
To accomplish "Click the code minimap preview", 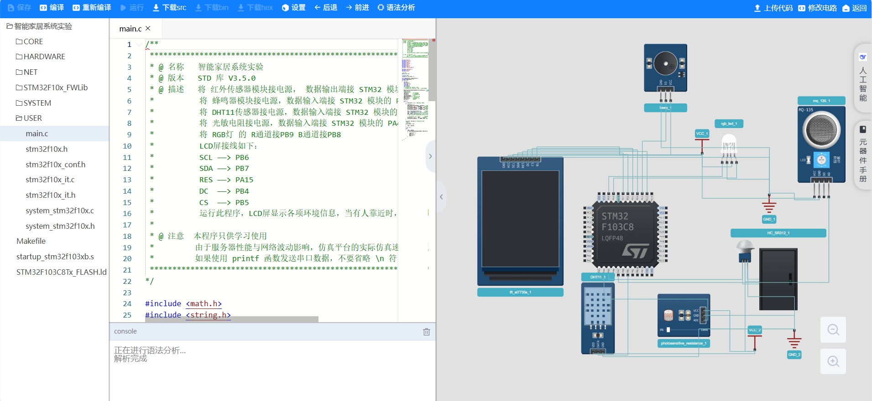I will (415, 90).
